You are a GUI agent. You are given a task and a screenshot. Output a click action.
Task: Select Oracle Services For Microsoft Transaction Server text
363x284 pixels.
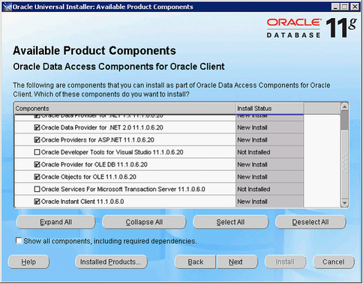[x=123, y=189]
